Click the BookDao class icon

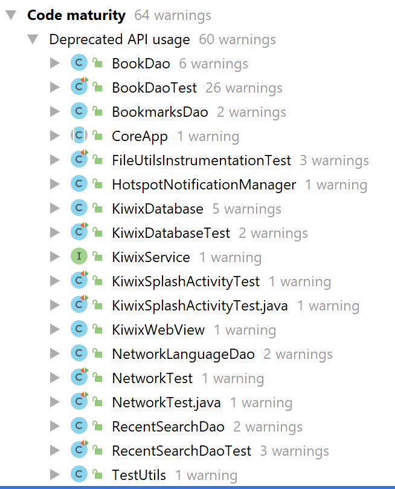(79, 63)
